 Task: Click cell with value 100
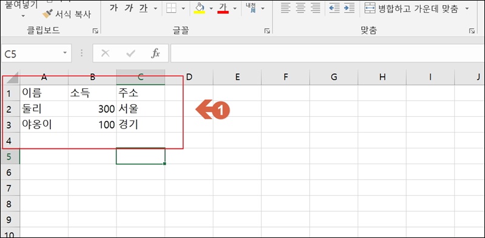[x=92, y=125]
